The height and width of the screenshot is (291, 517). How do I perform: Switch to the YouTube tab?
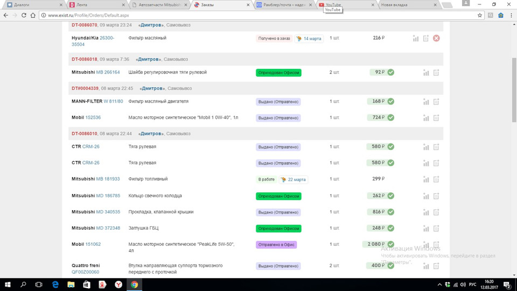click(345, 5)
